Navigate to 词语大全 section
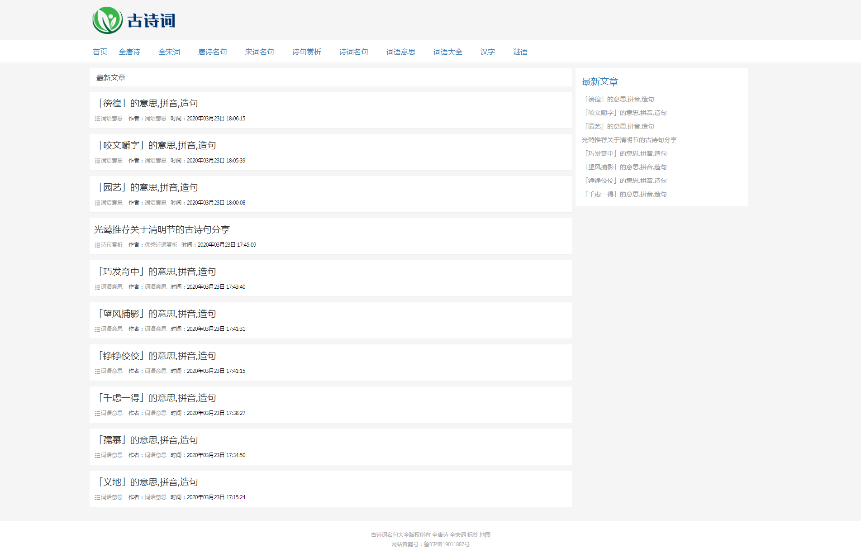The image size is (861, 558). tap(448, 52)
